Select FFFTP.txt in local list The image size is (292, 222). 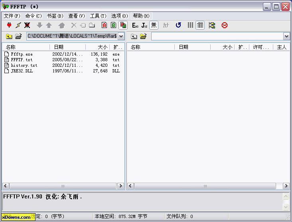[x=22, y=60]
